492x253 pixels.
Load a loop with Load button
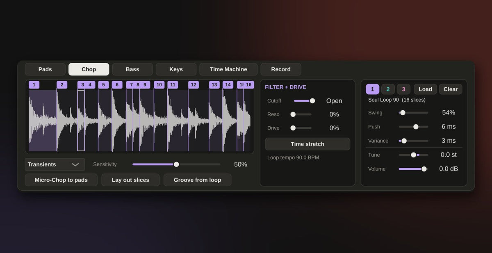tap(425, 89)
